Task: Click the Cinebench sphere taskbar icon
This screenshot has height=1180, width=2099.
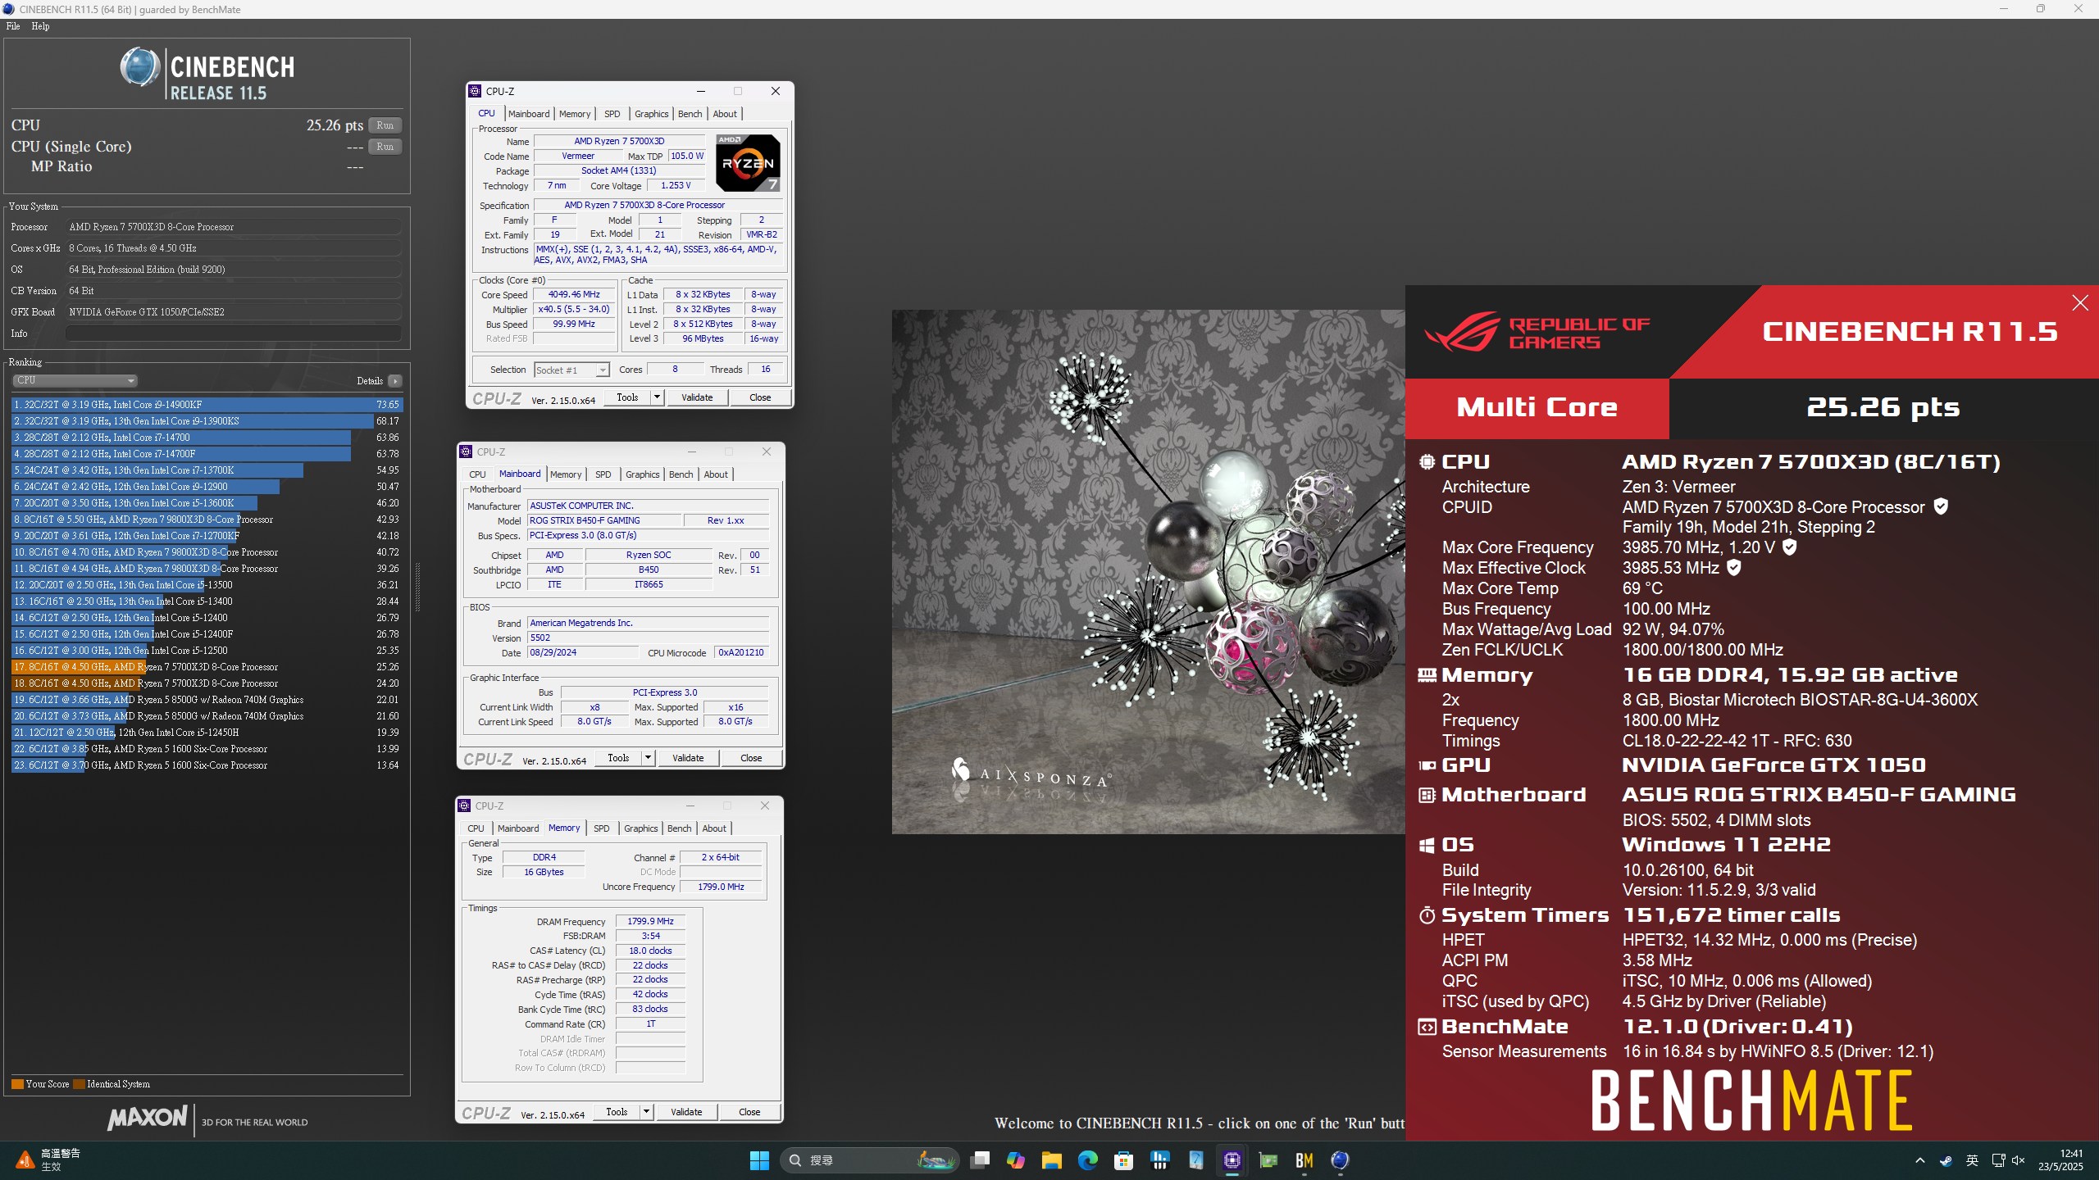Action: tap(1341, 1160)
